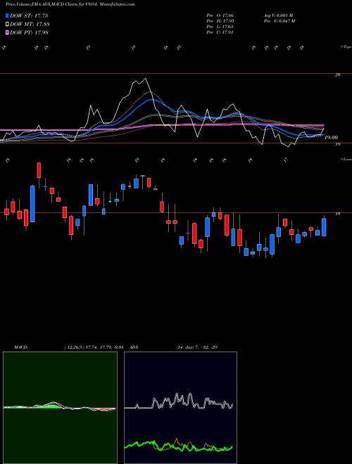Click the 19.00 price label on EMA chart
Screen dimensions: 352x464
[331, 137]
